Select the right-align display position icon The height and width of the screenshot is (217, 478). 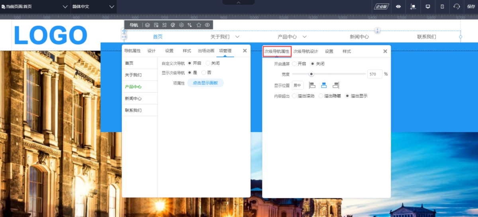click(x=335, y=85)
